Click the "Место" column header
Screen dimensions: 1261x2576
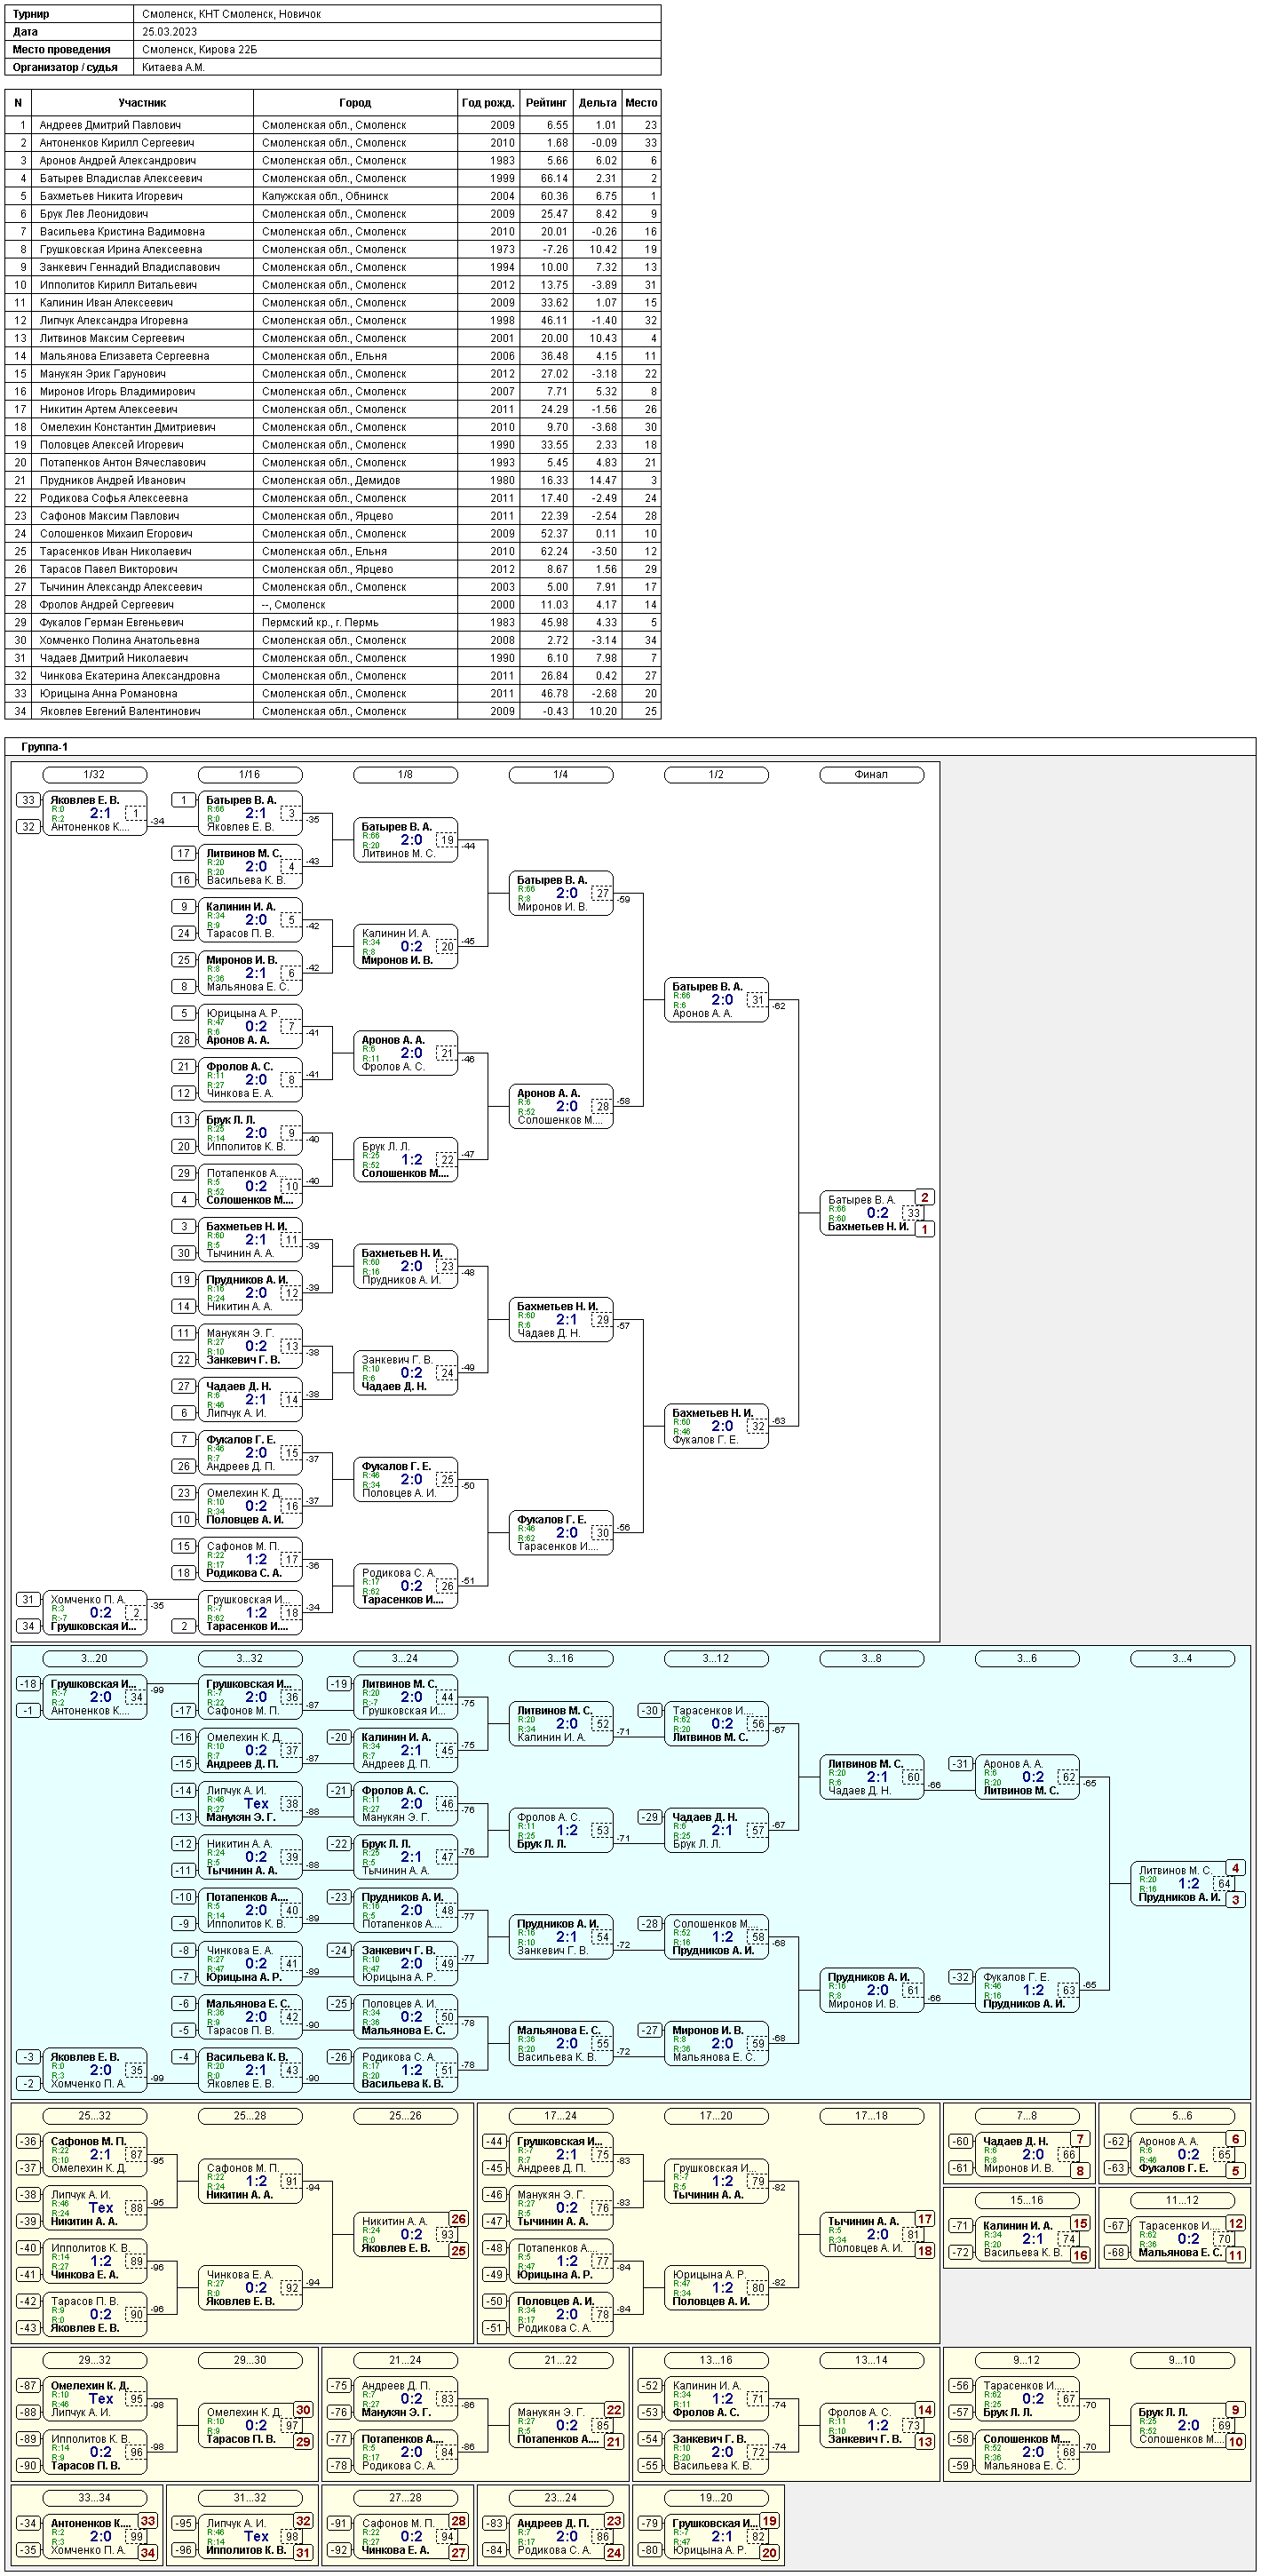(x=641, y=103)
